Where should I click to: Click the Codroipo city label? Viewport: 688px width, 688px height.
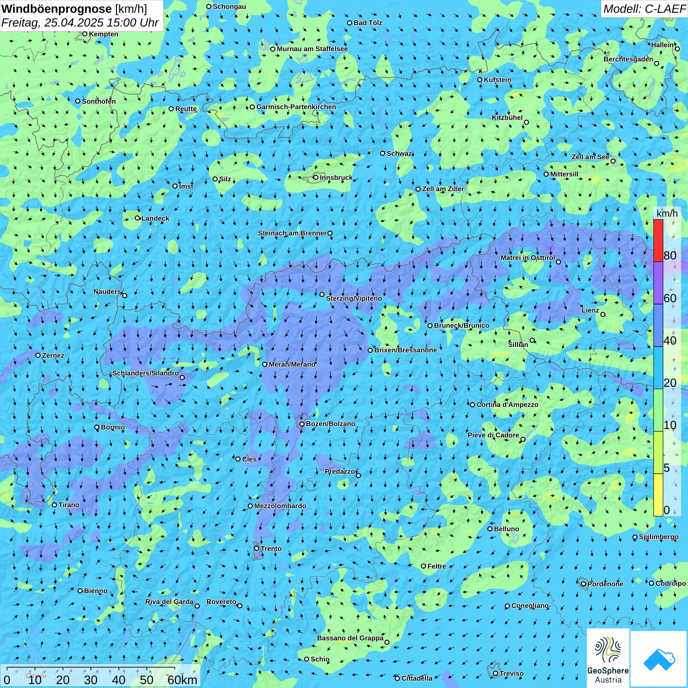coord(671,584)
